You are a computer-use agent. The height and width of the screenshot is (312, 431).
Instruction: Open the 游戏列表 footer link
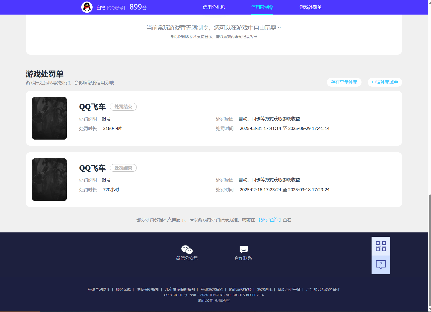click(265, 289)
